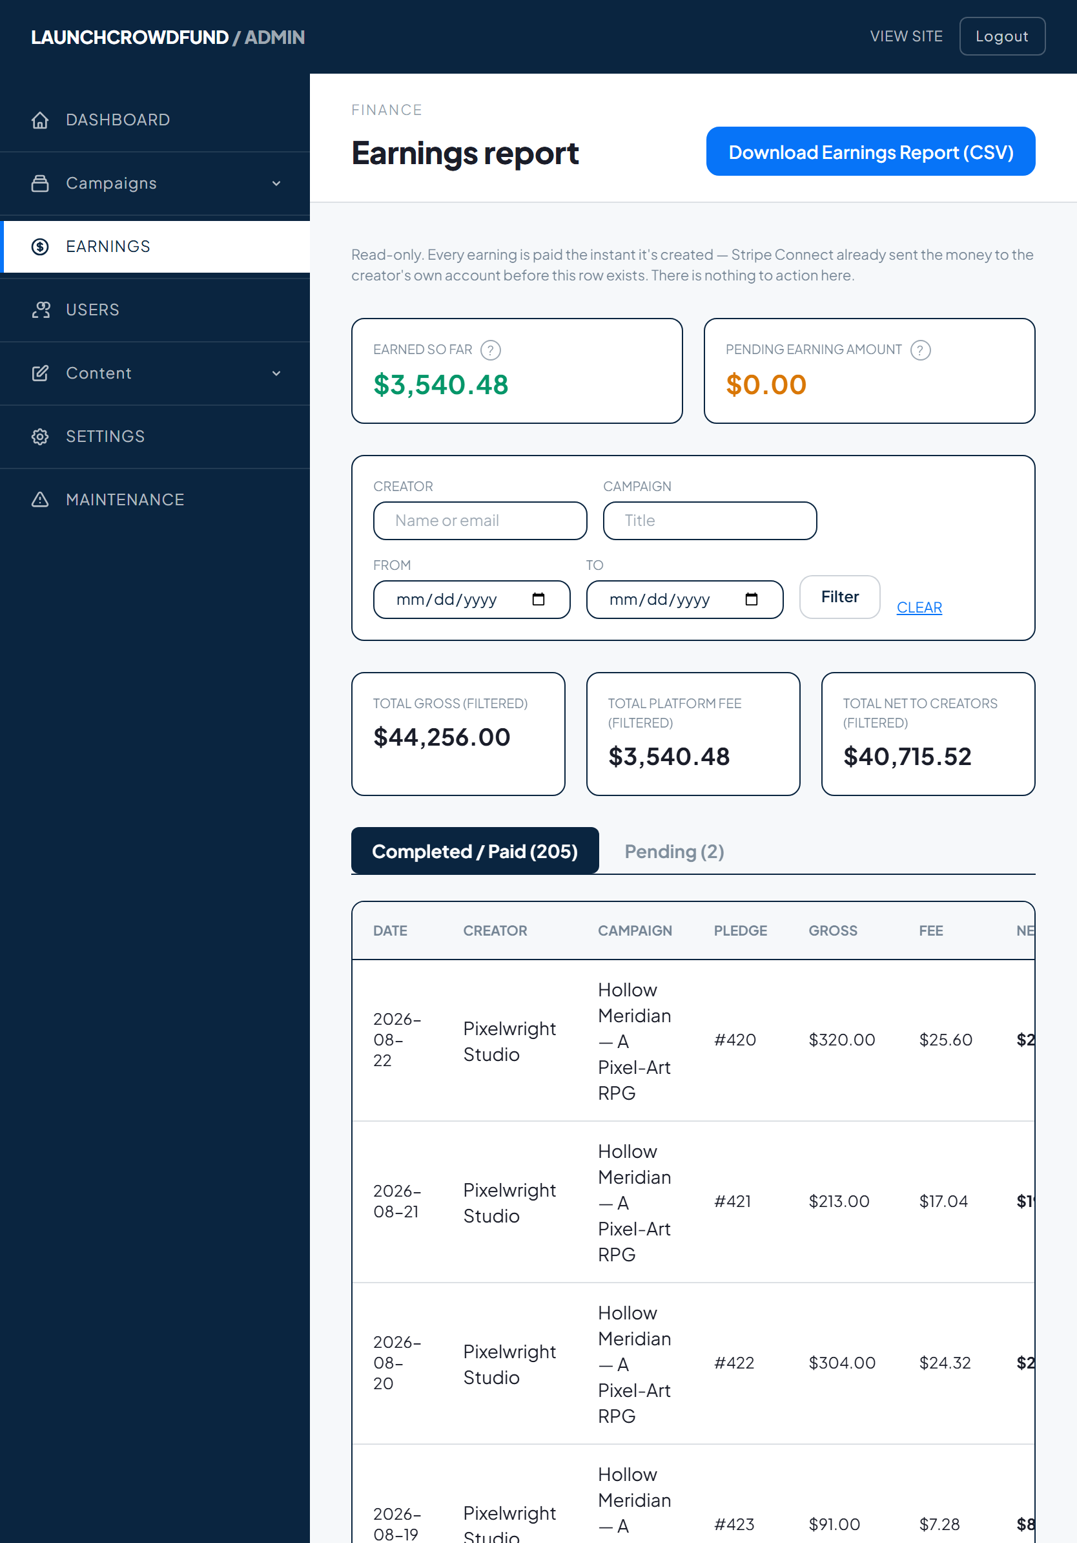Screen dimensions: 1077x1543
Task: Click the Total Net value $40,715.52
Action: (907, 757)
